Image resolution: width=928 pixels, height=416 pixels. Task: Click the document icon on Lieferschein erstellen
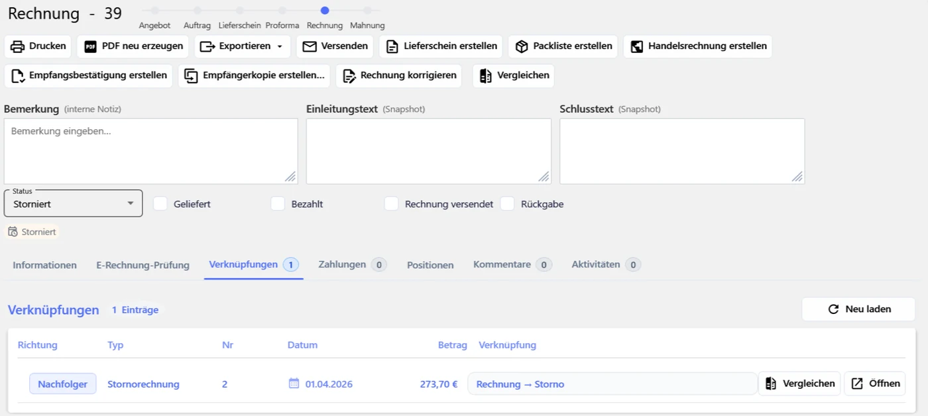coord(392,46)
